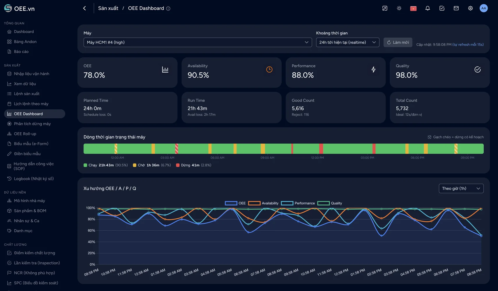Open the AA user avatar menu
This screenshot has height=291, width=498.
[x=484, y=8]
